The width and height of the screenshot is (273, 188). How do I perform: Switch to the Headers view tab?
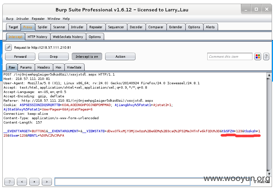[x=43, y=67]
